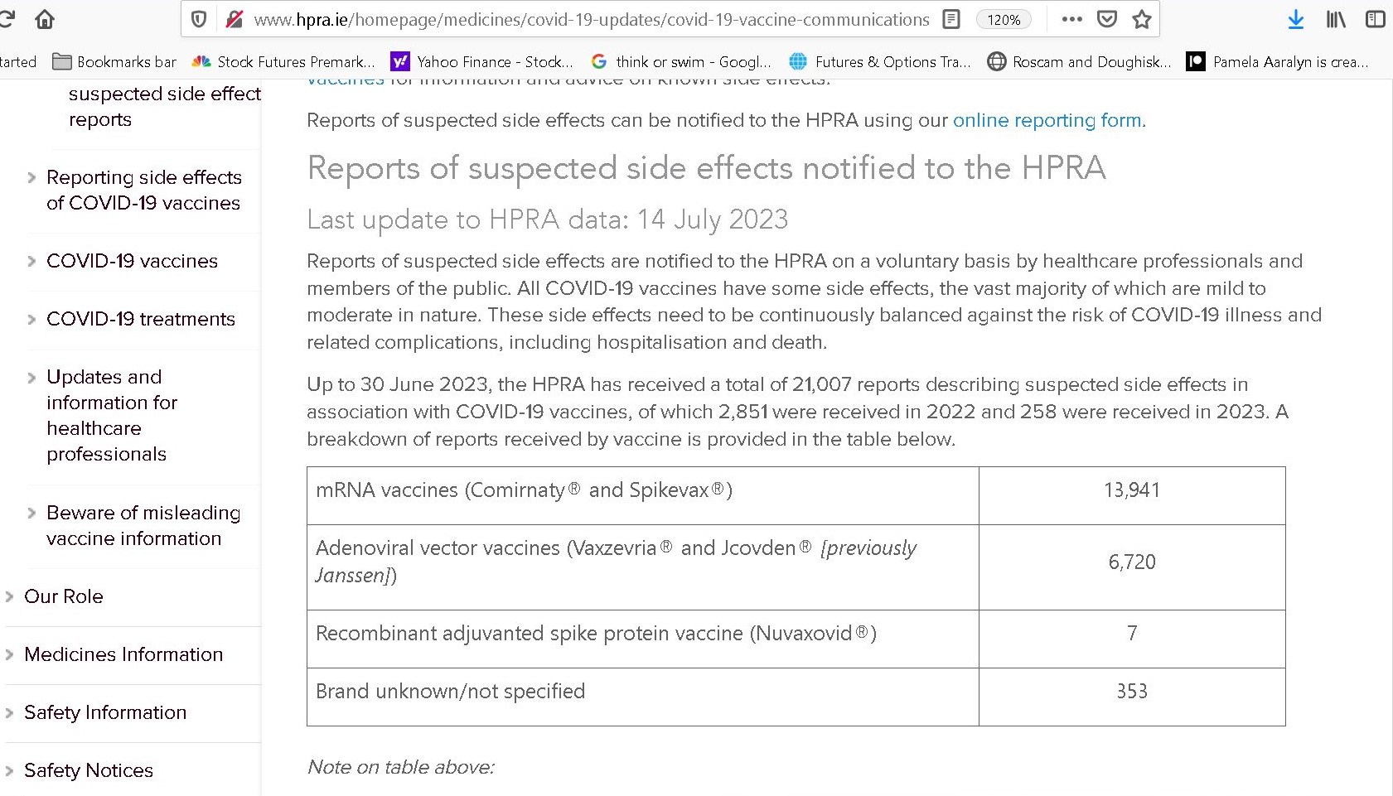Open the Downloads panel arrow
Image resolution: width=1393 pixels, height=796 pixels.
tap(1296, 19)
